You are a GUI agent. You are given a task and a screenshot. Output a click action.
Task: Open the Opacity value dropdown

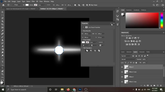[147, 59]
